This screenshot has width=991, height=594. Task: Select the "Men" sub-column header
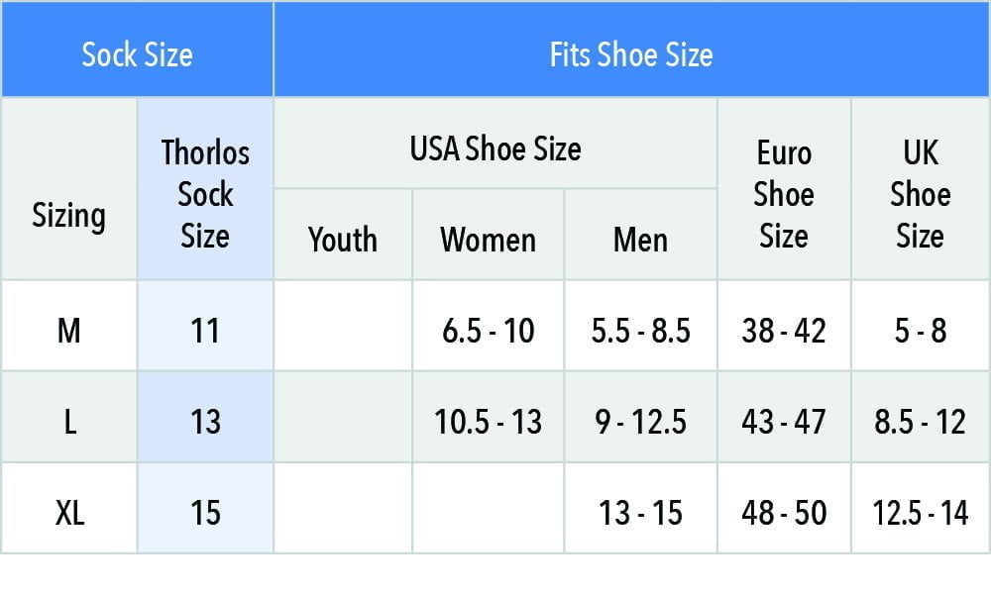[640, 240]
